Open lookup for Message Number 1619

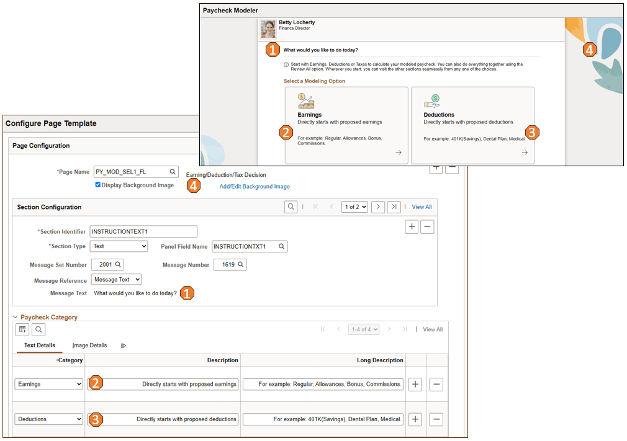click(241, 264)
